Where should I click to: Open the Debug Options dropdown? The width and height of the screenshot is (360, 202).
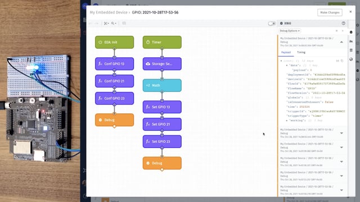pyautogui.click(x=290, y=31)
